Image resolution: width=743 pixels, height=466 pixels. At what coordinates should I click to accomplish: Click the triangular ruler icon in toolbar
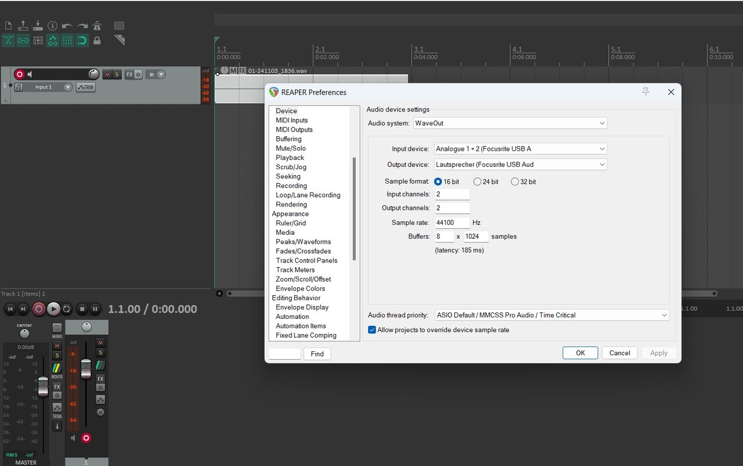pyautogui.click(x=120, y=40)
